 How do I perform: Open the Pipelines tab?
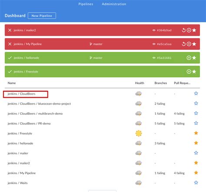86,4
